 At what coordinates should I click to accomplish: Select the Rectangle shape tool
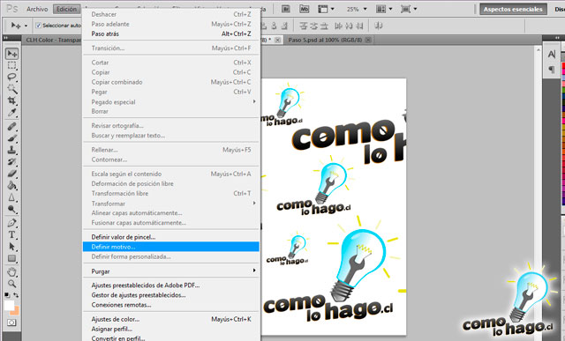coord(11,258)
